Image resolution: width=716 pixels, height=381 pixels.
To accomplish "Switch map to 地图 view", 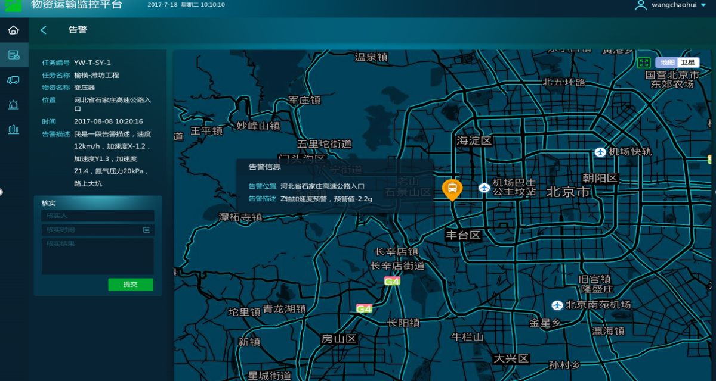I will 666,63.
